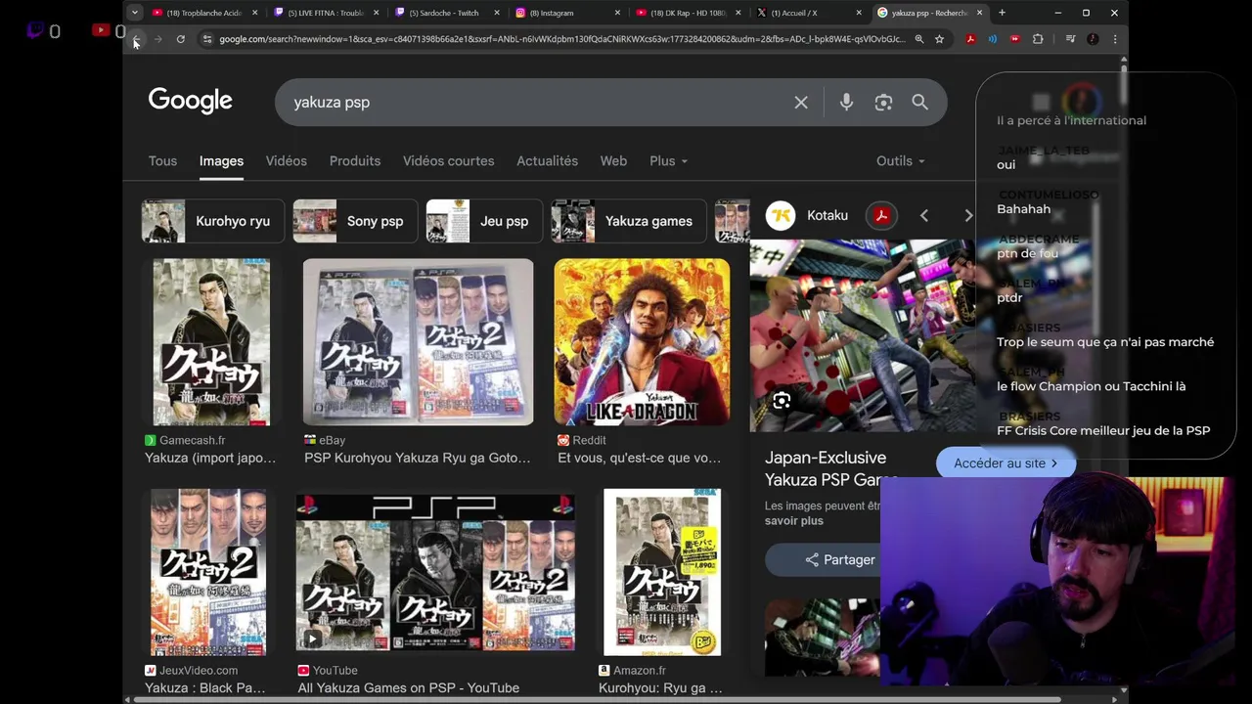Click the Twitch icon in overlay corner
Viewport: 1252px width, 704px height.
(35, 30)
